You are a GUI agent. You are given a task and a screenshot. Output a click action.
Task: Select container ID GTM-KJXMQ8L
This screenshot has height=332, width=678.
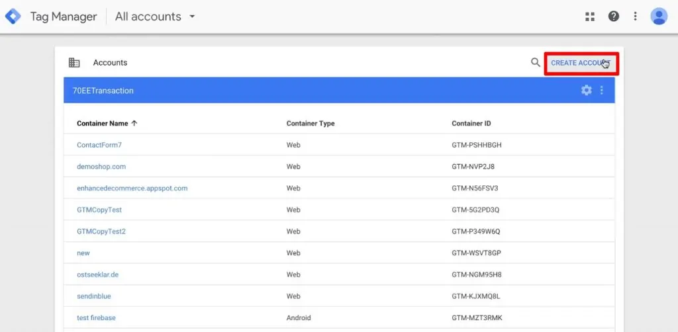pos(476,296)
